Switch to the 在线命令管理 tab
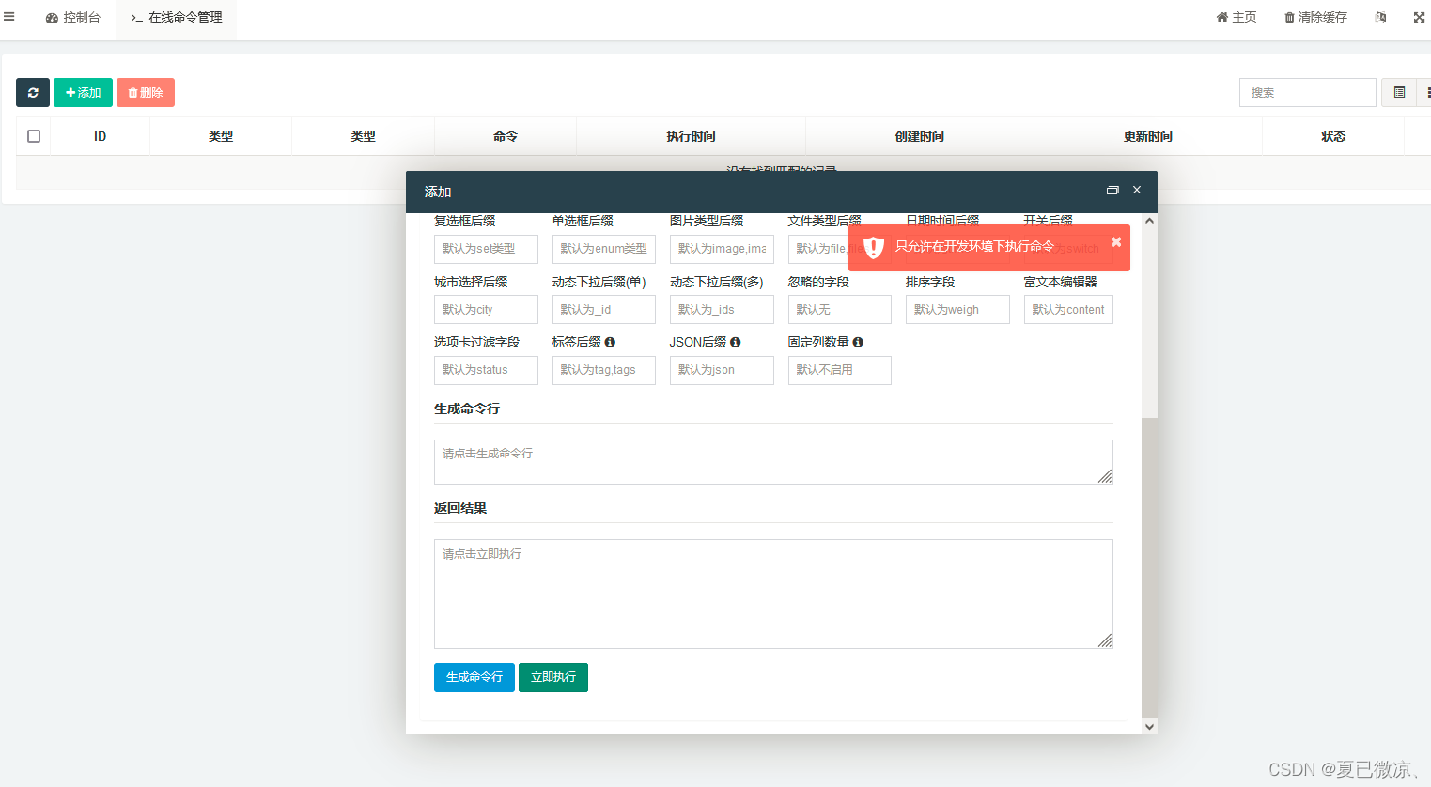This screenshot has height=787, width=1431. 177,18
